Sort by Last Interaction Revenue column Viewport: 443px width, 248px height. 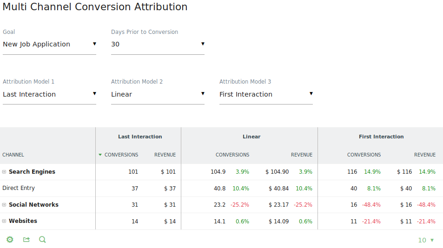(165, 155)
